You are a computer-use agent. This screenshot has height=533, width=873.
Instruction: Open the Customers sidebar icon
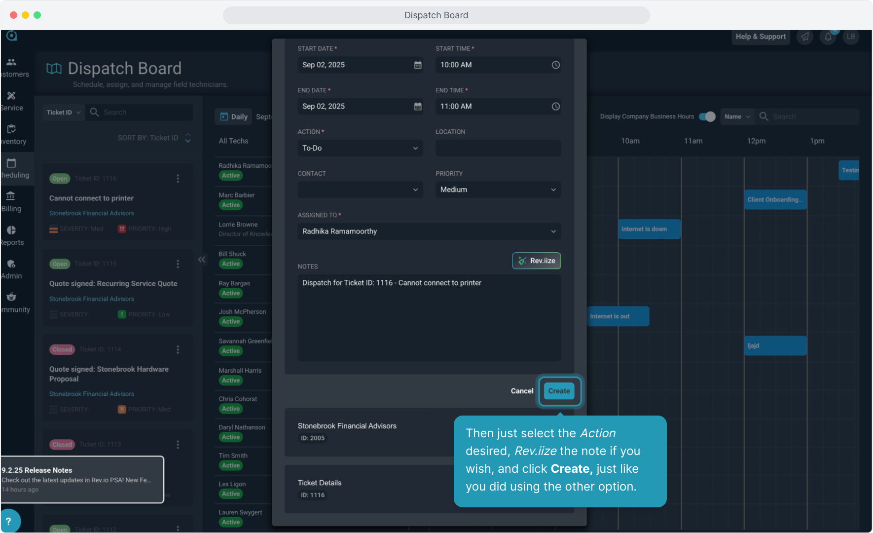(x=11, y=62)
